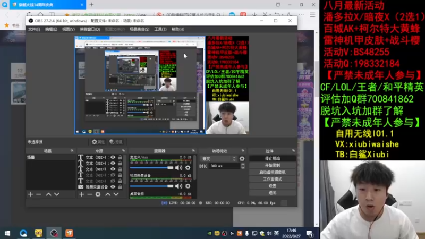This screenshot has width=425, height=239.
Task: Select the 视频采集设备 row in the sources list
Action: point(101,187)
